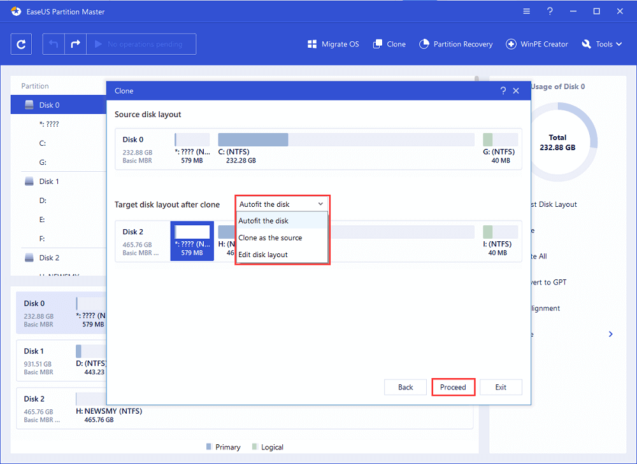Image resolution: width=637 pixels, height=464 pixels.
Task: Open the Migrate OS tool
Action: tap(333, 44)
